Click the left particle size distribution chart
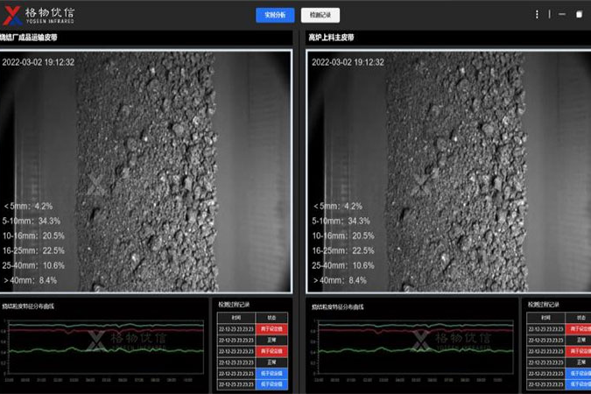Viewport: 591px width, 394px height. [105, 348]
